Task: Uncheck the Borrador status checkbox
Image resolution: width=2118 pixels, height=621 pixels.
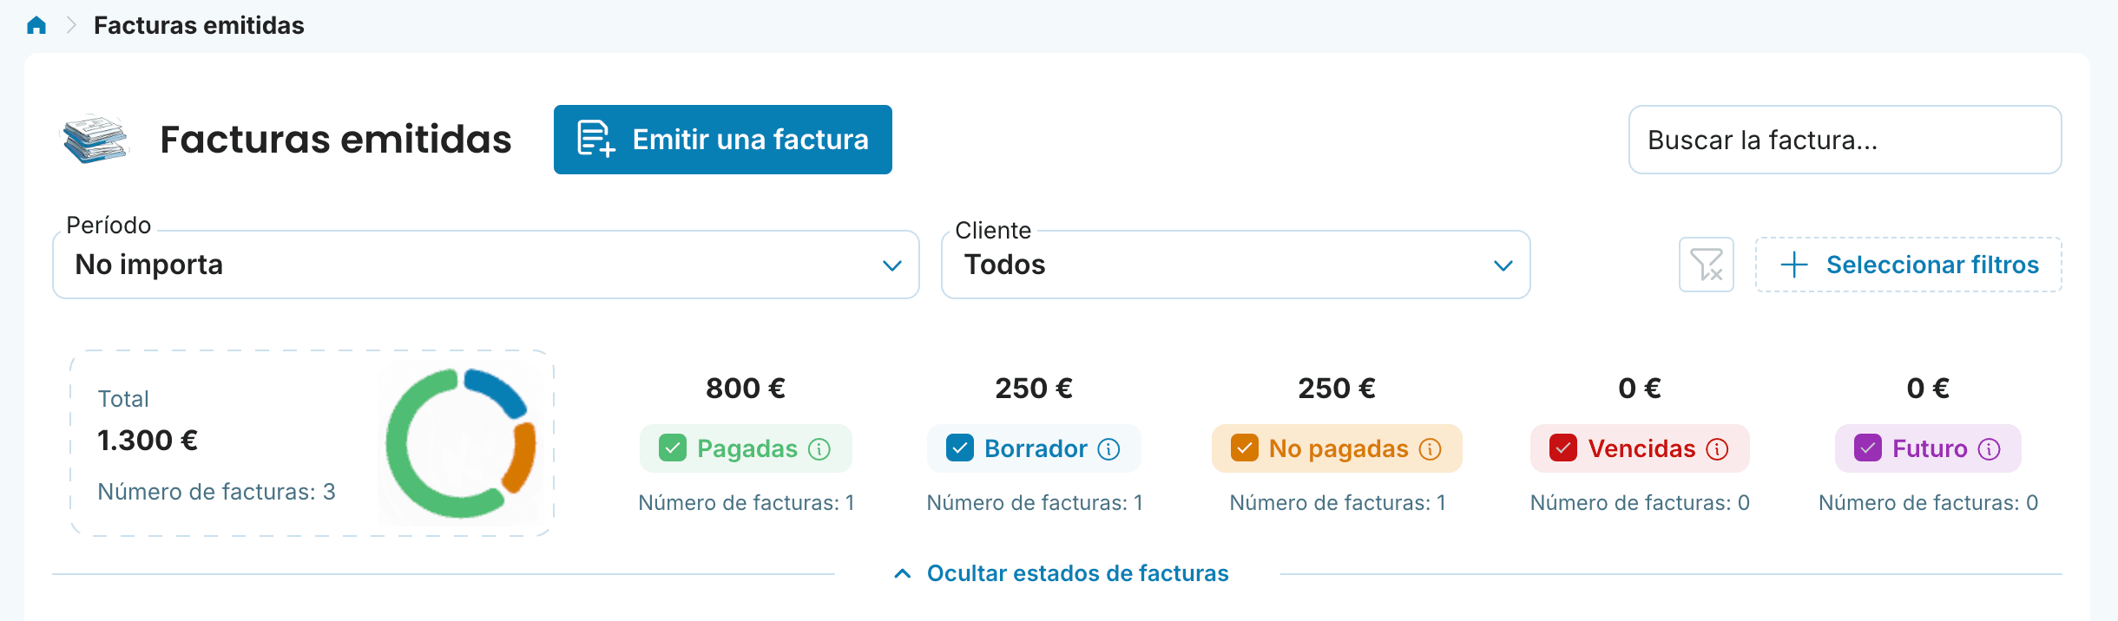Action: [960, 448]
